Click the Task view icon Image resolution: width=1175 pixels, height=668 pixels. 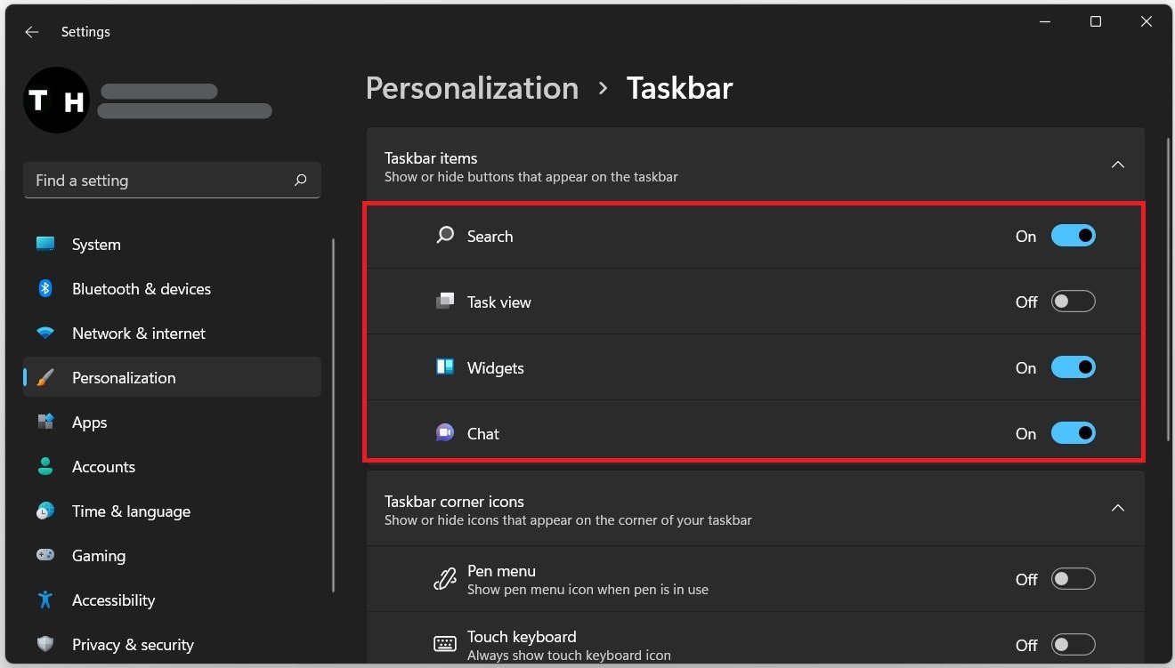[445, 302]
